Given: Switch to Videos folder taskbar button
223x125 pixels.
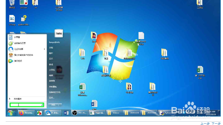Looking at the screenshot, I should pyautogui.click(x=114, y=113).
